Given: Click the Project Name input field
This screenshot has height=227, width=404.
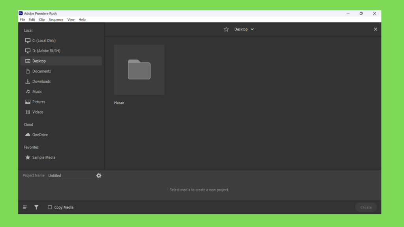Looking at the screenshot, I should point(70,175).
